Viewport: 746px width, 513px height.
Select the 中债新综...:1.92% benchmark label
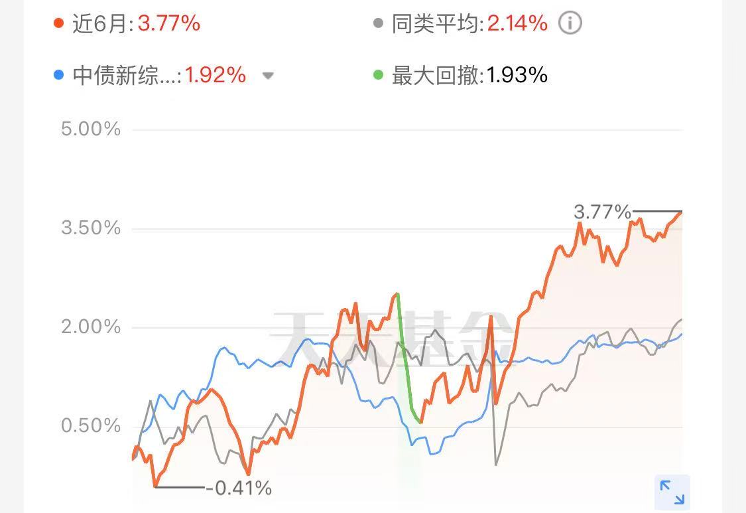click(159, 75)
